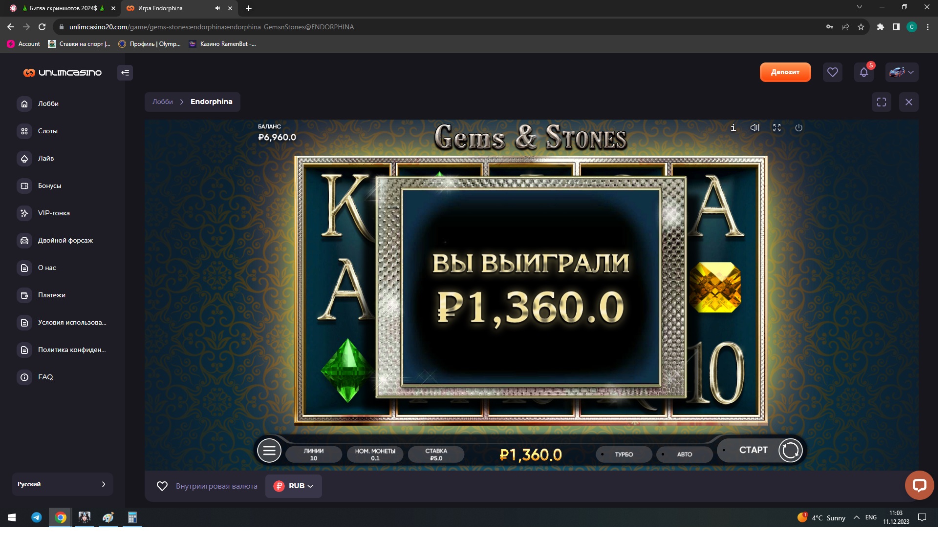The width and height of the screenshot is (948, 536).
Task: Toggle ТУРБО mode
Action: (624, 454)
